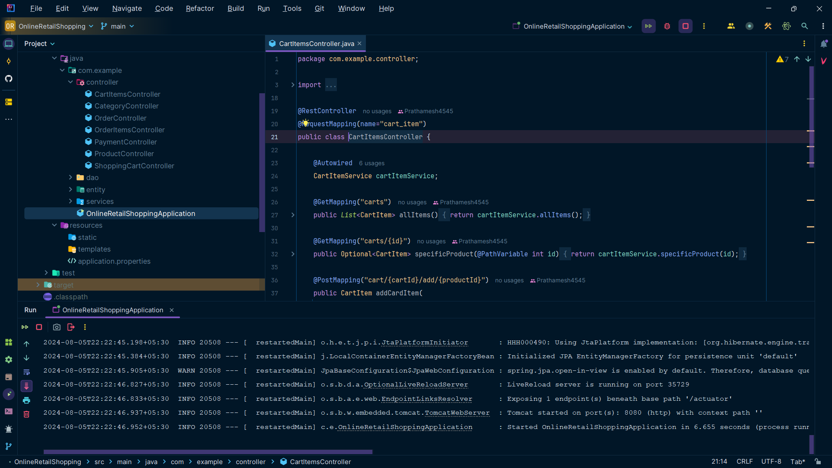Open application.properties file
Viewport: 832px width, 468px height.
[114, 261]
